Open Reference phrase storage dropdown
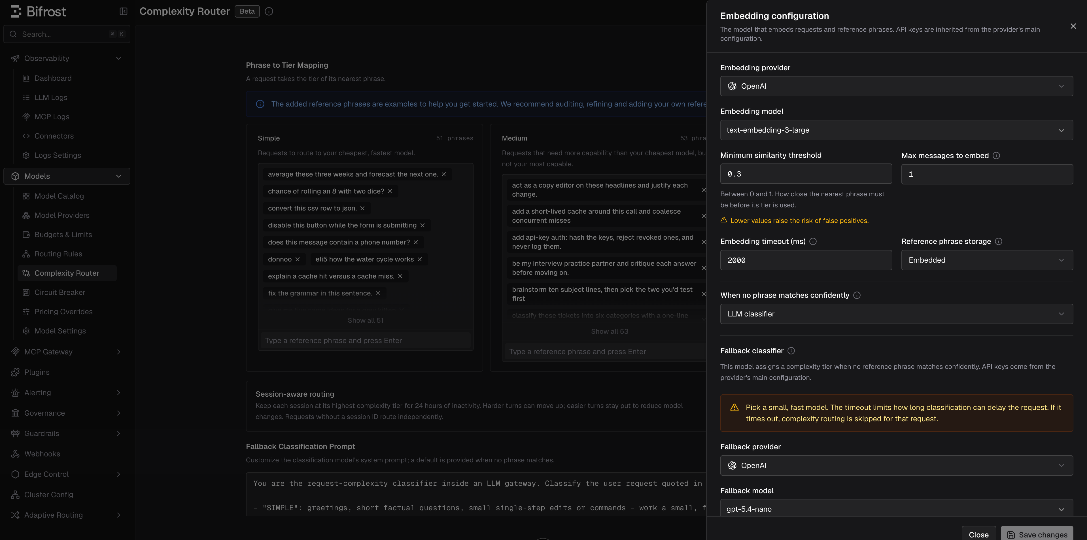1087x540 pixels. (987, 260)
